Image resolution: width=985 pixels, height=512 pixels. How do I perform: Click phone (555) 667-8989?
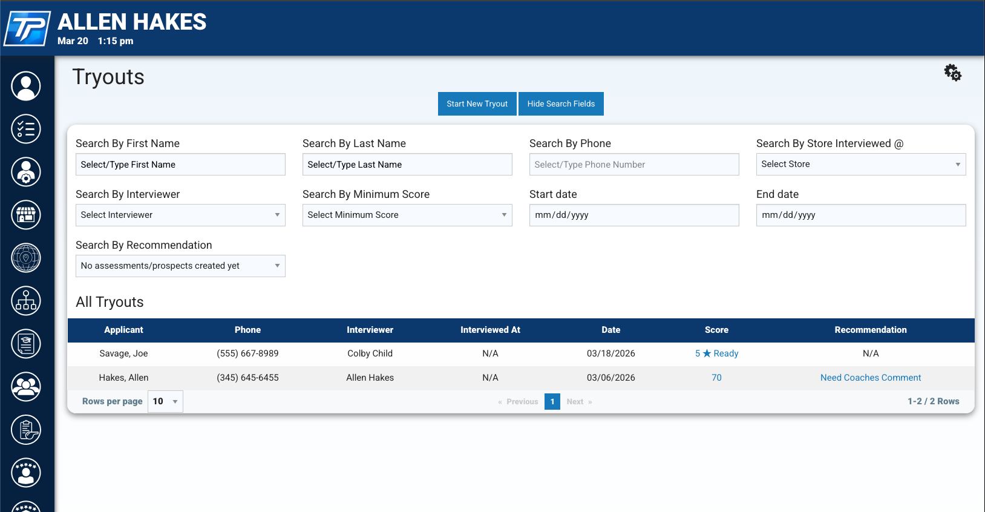click(x=247, y=353)
